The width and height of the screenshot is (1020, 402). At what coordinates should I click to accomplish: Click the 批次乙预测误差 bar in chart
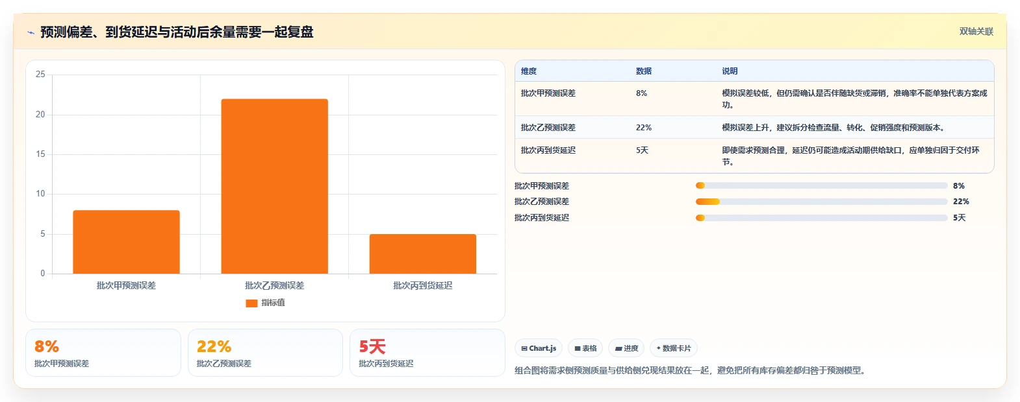point(274,186)
